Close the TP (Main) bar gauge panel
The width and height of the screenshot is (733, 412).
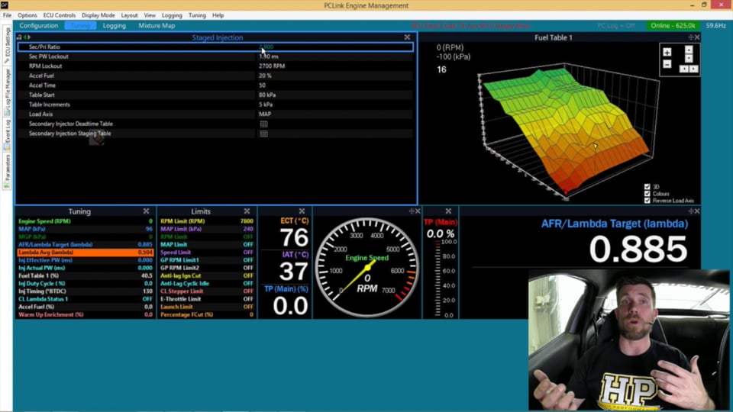(x=448, y=211)
